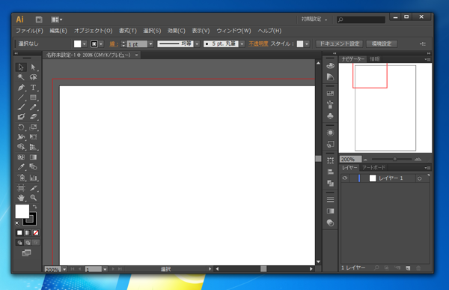Screen dimensions: 449x290
Task: Set paint mode to solid Color
Action: (19, 232)
